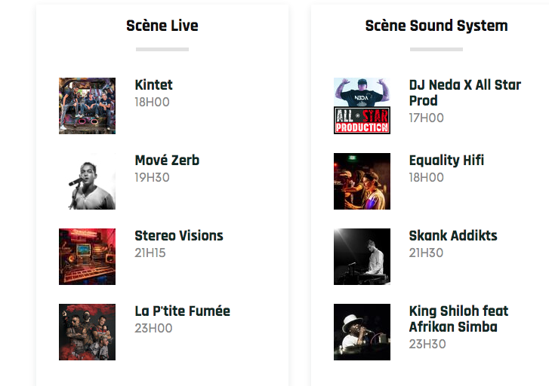Open La P'tite Fumée artist page
Image resolution: width=549 pixels, height=386 pixels.
pos(183,311)
